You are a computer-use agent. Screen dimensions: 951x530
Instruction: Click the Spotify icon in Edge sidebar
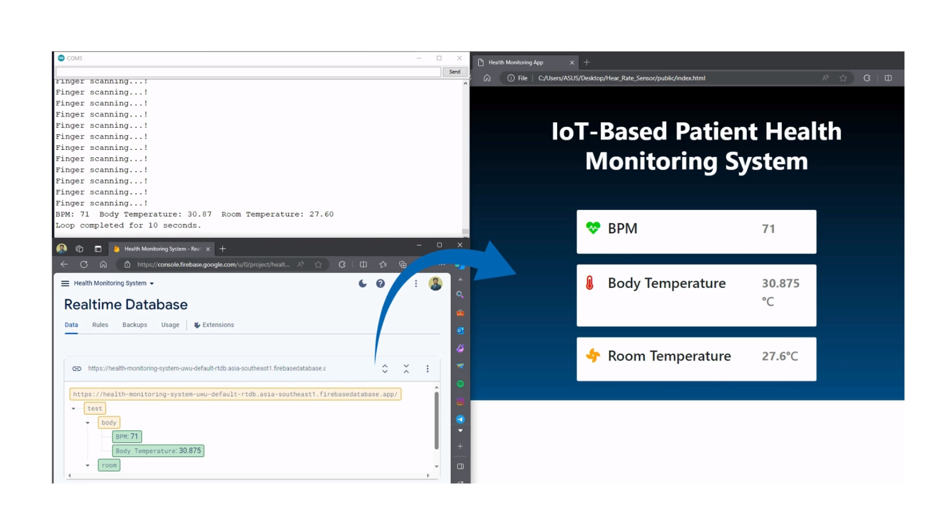[x=460, y=384]
